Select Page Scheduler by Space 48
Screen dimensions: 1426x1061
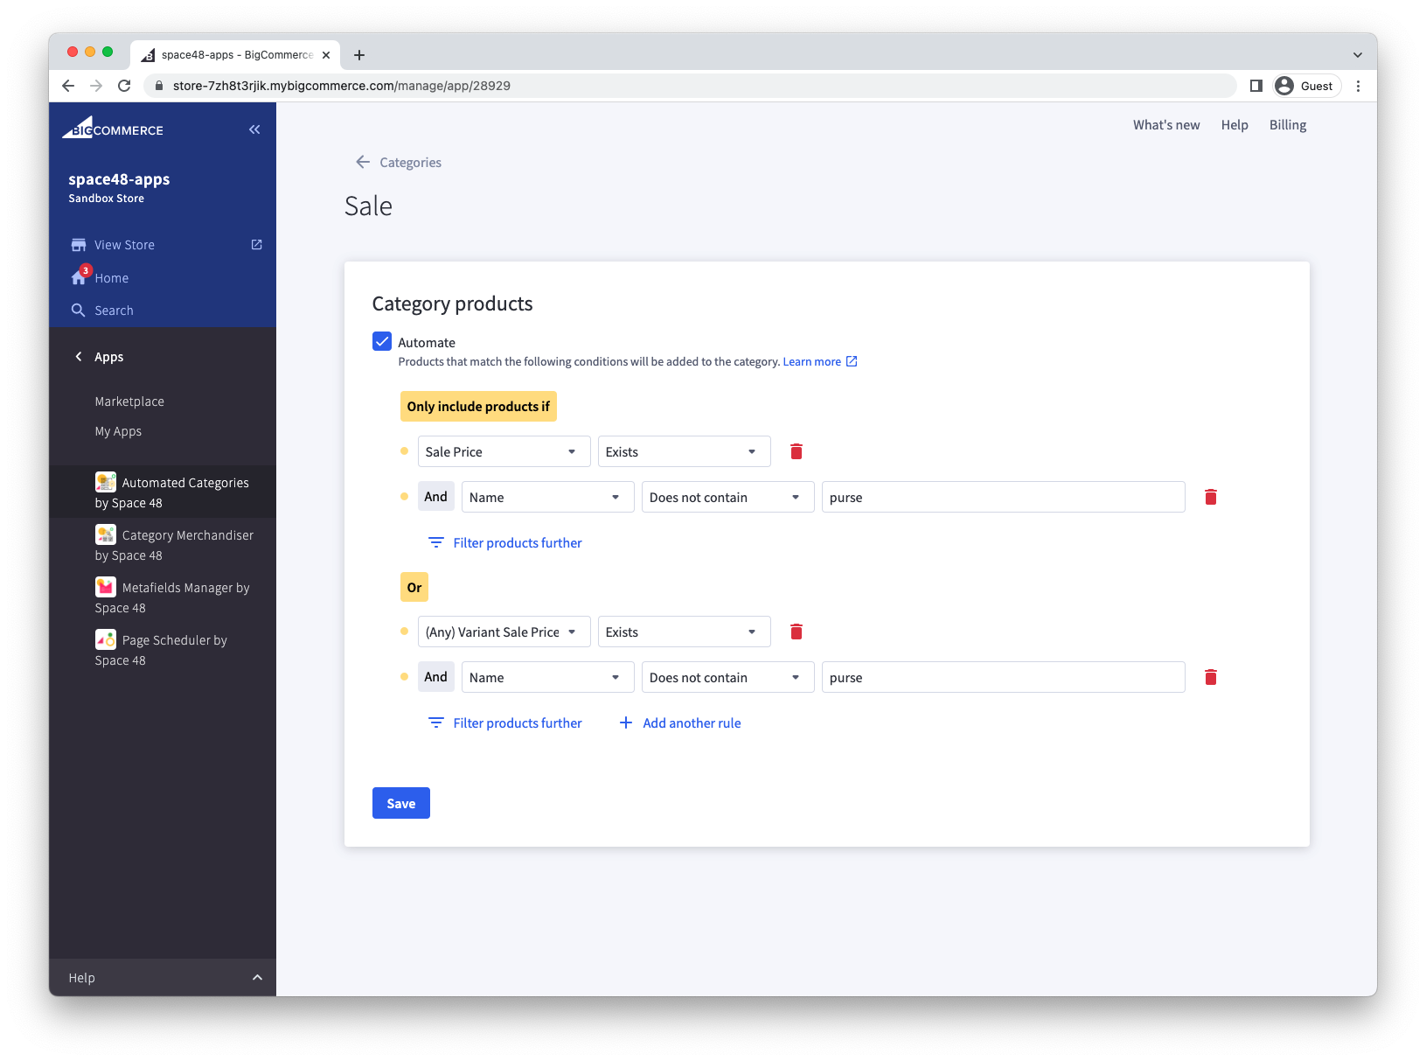163,649
